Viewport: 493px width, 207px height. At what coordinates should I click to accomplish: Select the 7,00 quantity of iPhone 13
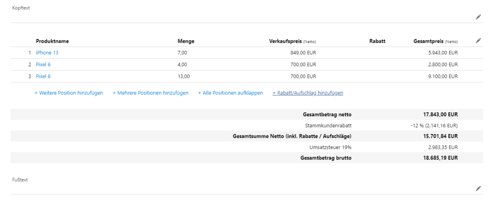click(x=182, y=53)
